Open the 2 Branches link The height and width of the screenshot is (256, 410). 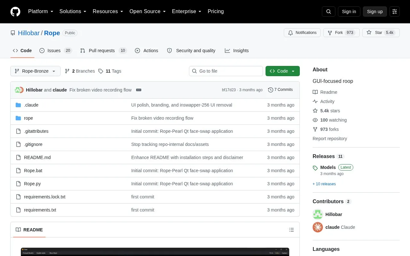pyautogui.click(x=80, y=71)
